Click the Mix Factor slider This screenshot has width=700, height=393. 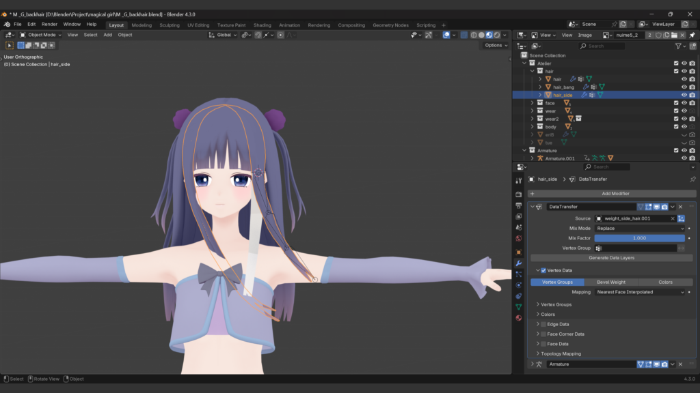point(639,238)
